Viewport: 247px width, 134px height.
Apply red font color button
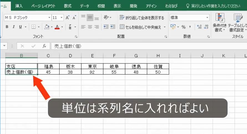[x=57, y=27]
